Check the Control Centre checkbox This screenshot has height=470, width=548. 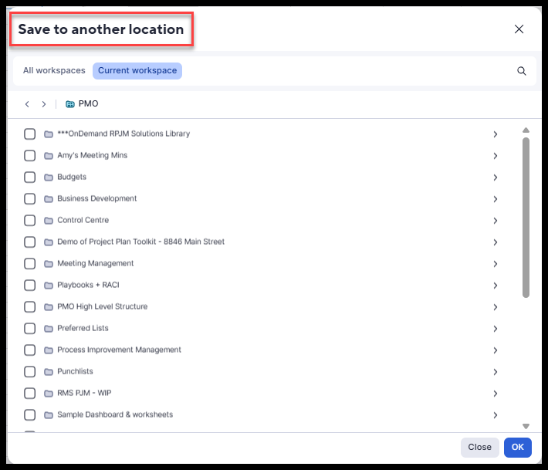tap(29, 221)
